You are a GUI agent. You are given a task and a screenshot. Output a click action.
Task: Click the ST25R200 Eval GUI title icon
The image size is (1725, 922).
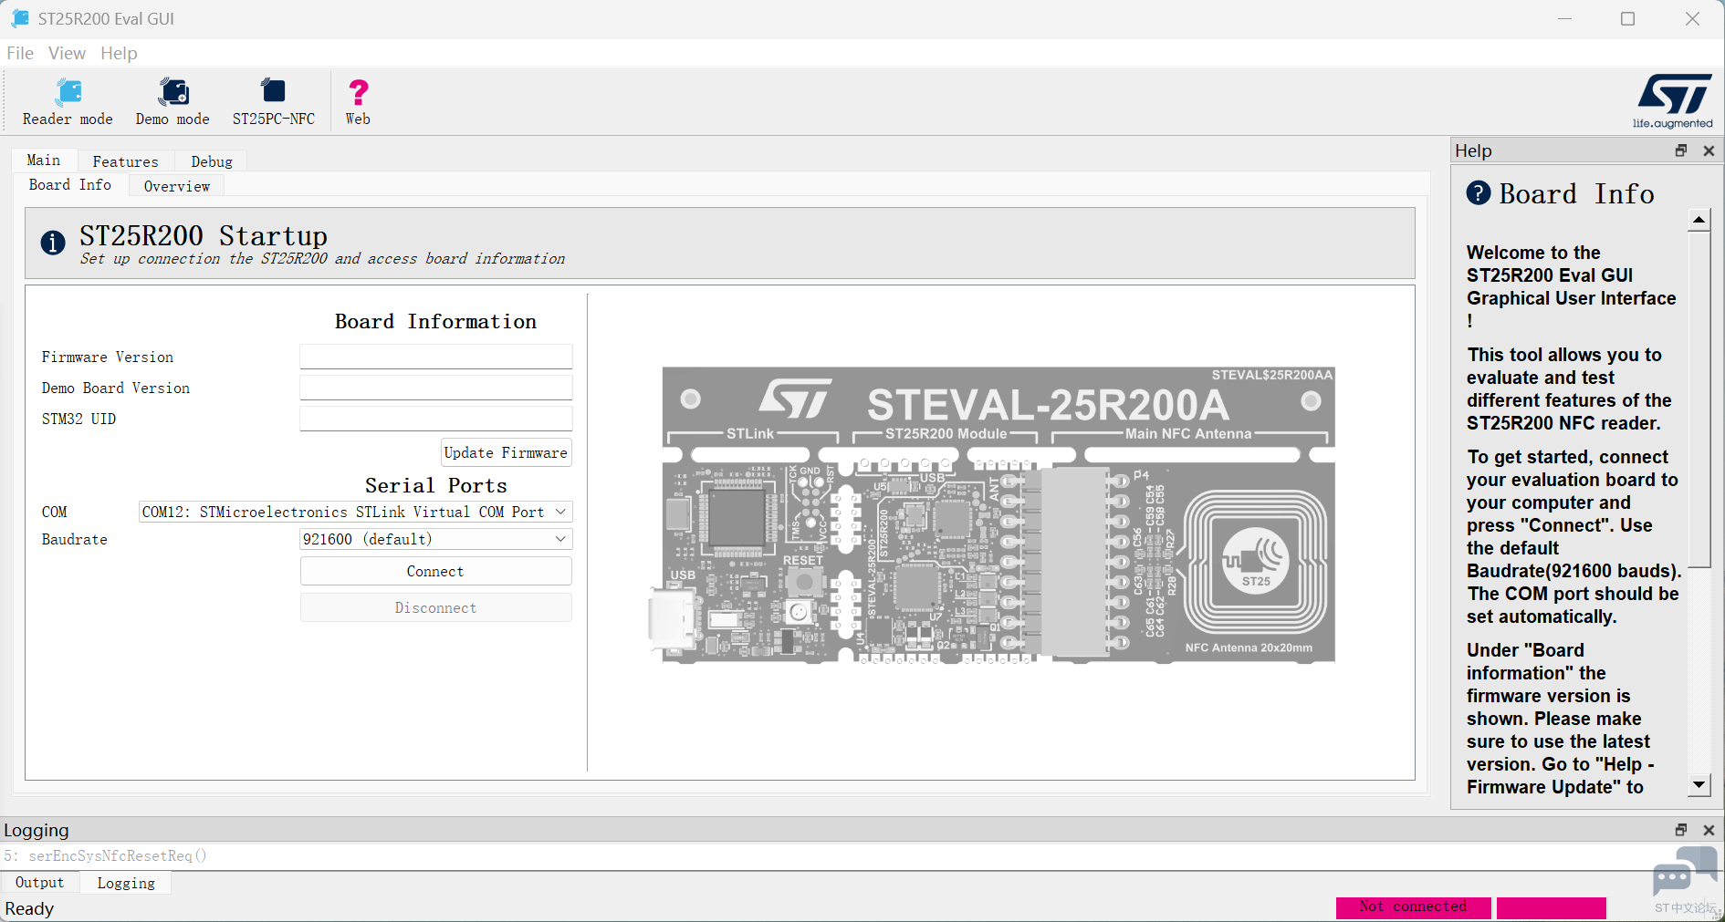[20, 18]
